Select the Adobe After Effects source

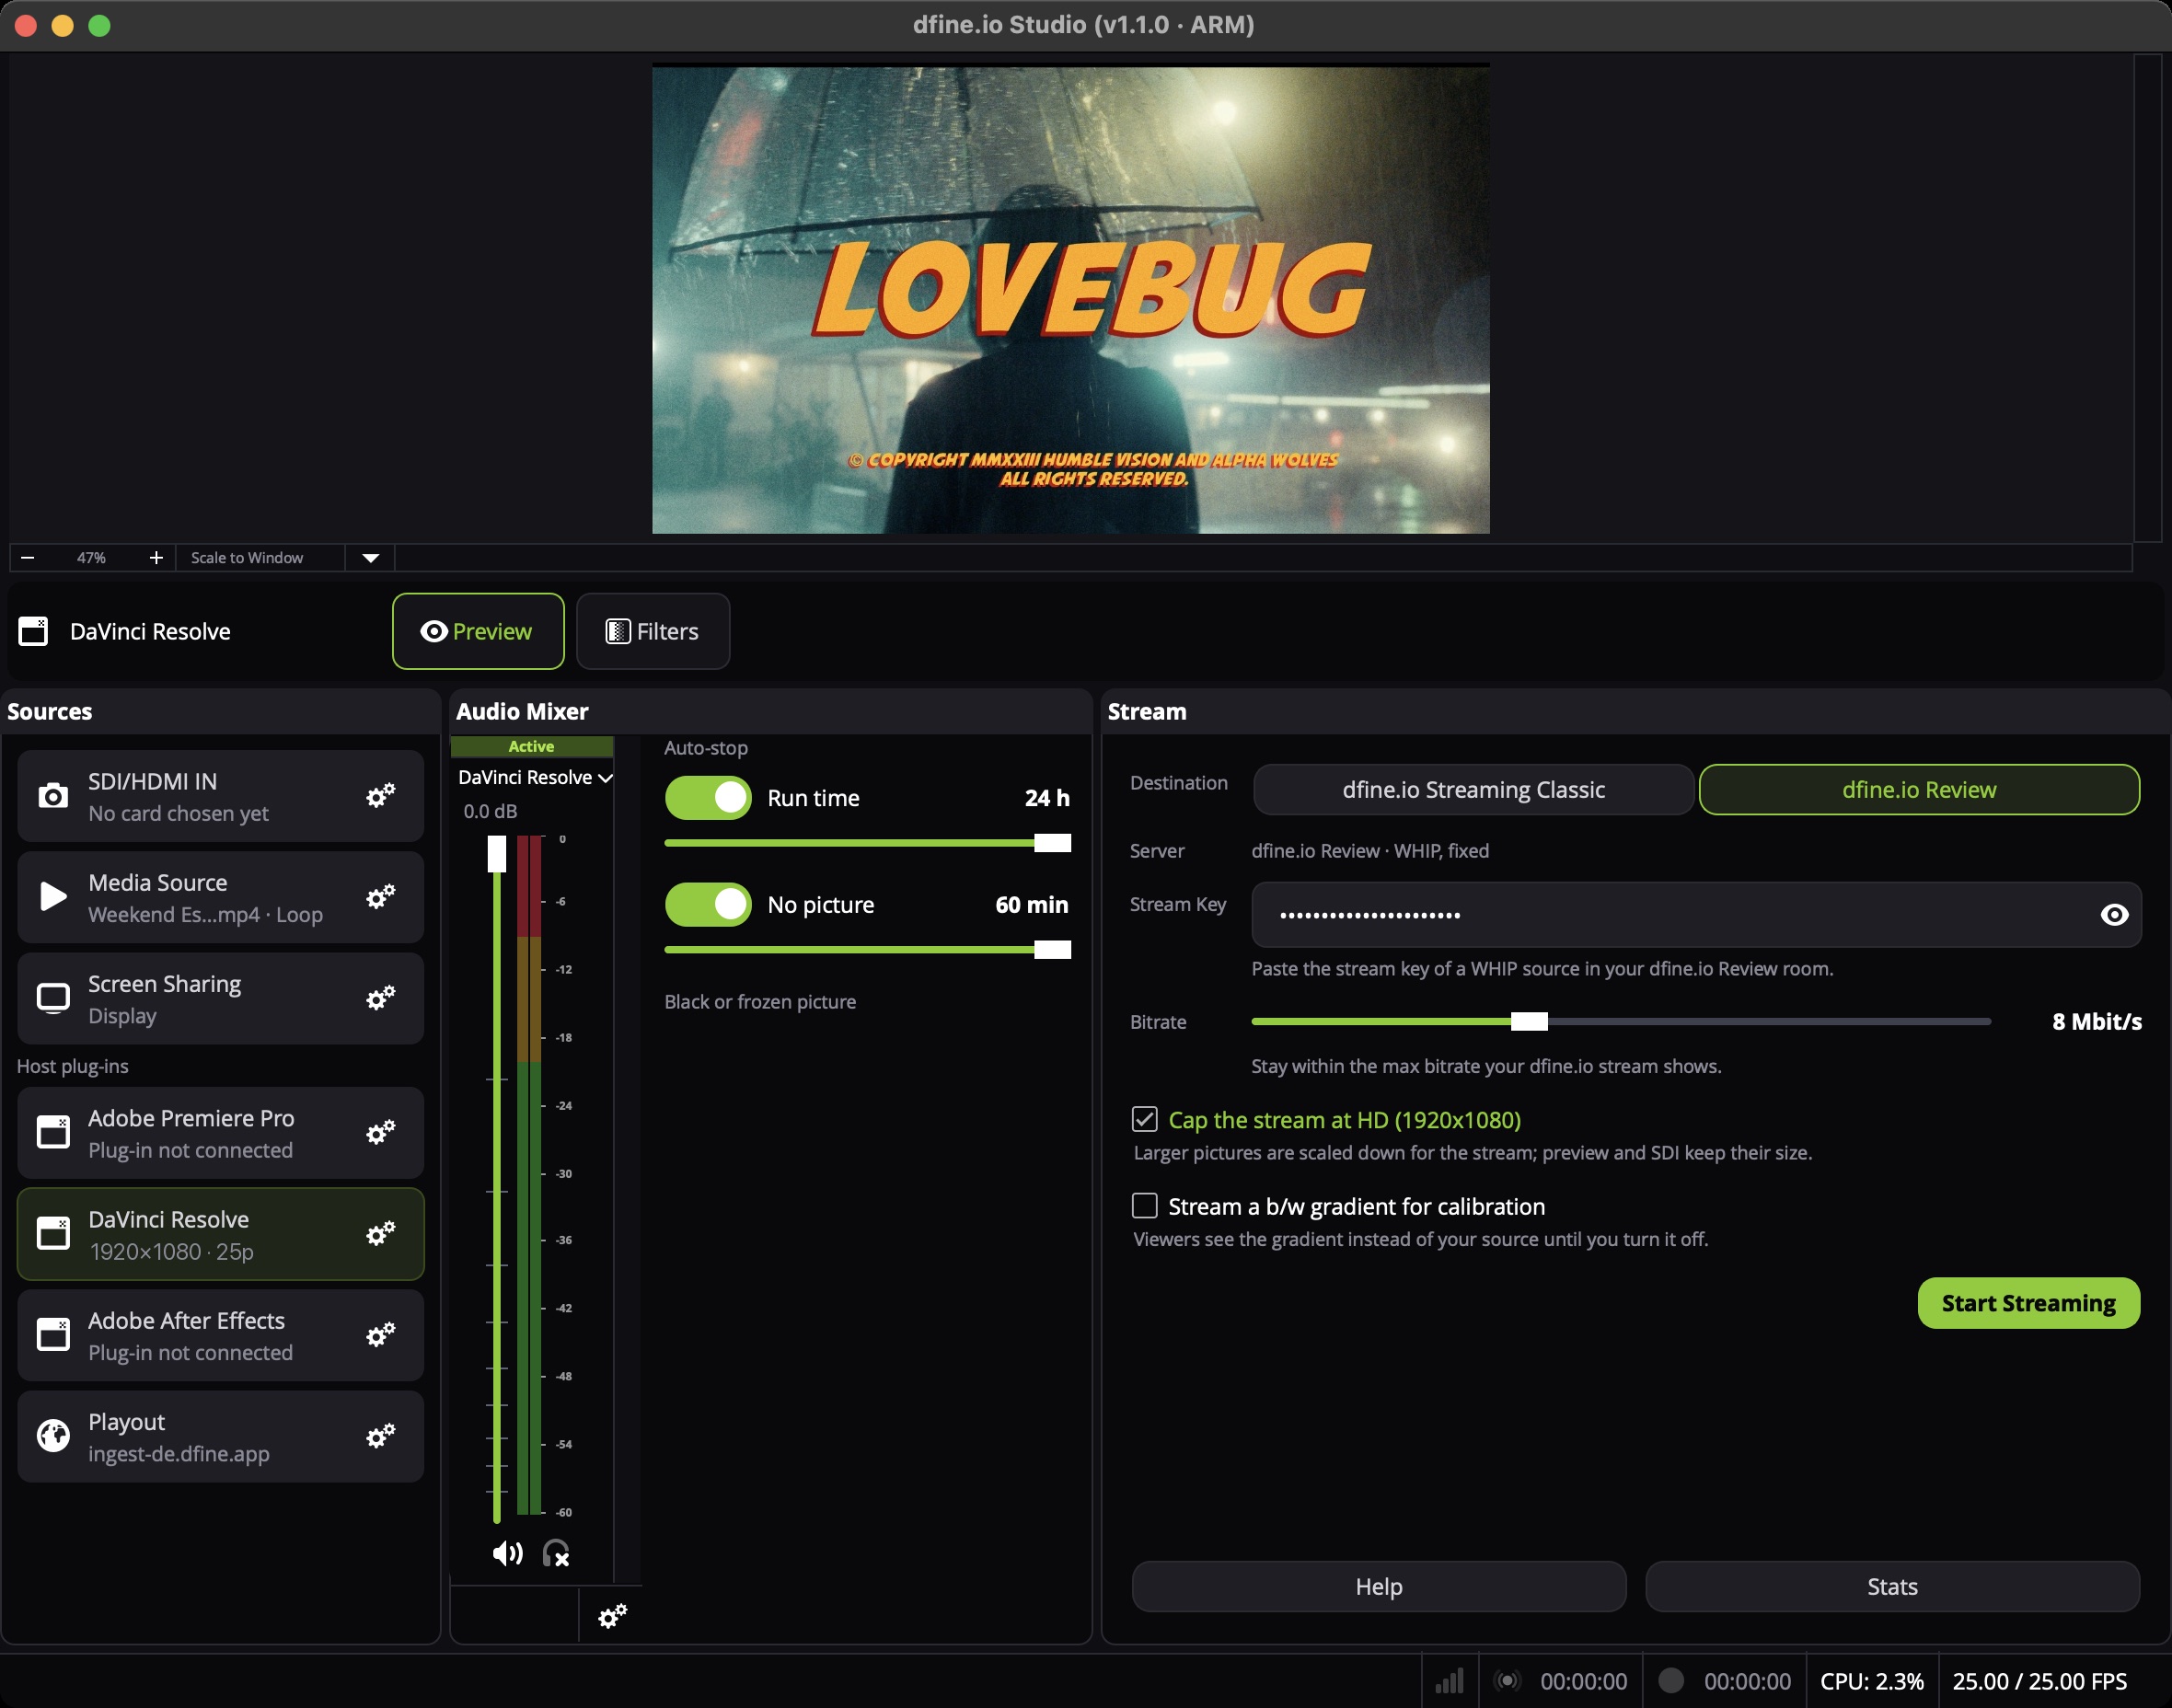(220, 1336)
